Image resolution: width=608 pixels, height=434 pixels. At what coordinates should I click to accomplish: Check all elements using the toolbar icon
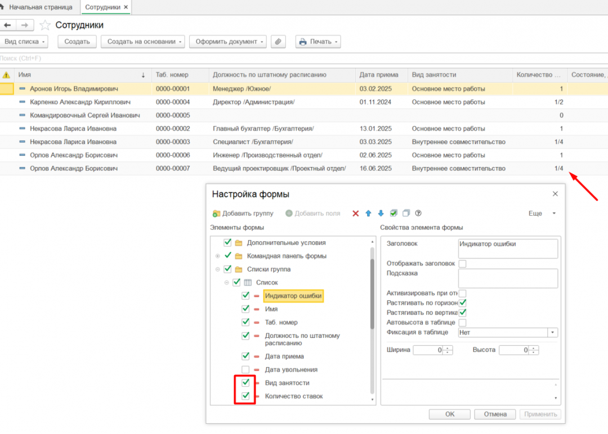point(394,213)
